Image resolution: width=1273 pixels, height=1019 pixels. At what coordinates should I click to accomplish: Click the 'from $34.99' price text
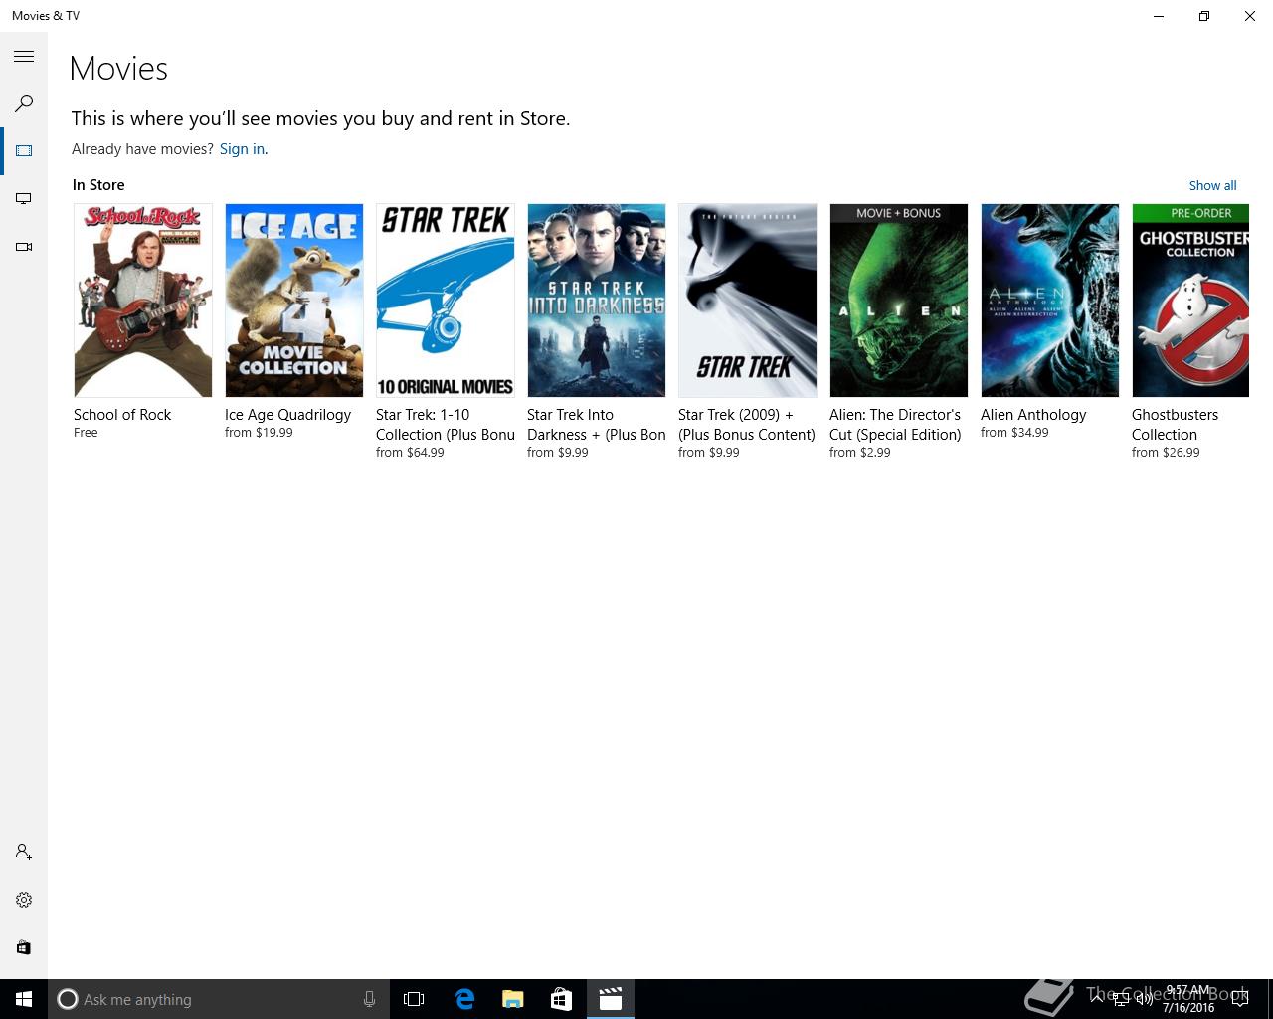point(1014,433)
